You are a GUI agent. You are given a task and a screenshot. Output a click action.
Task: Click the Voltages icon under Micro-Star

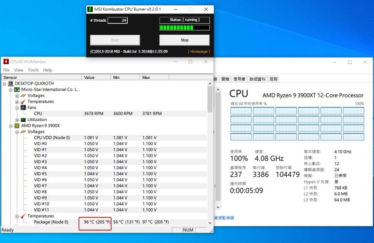pyautogui.click(x=23, y=95)
